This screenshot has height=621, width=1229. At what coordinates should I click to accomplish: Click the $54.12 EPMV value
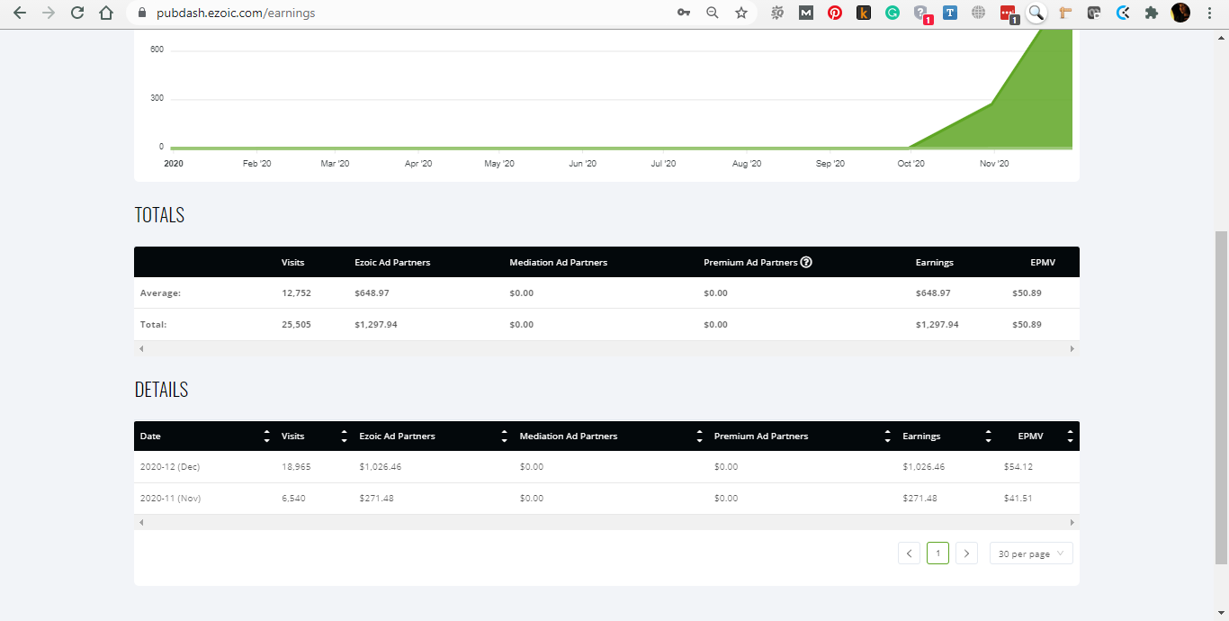coord(1018,467)
